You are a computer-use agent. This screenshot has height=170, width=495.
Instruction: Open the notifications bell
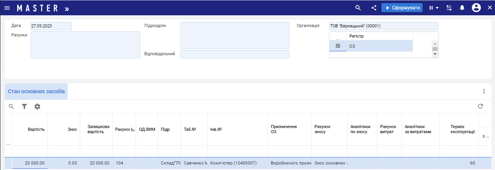pyautogui.click(x=462, y=8)
